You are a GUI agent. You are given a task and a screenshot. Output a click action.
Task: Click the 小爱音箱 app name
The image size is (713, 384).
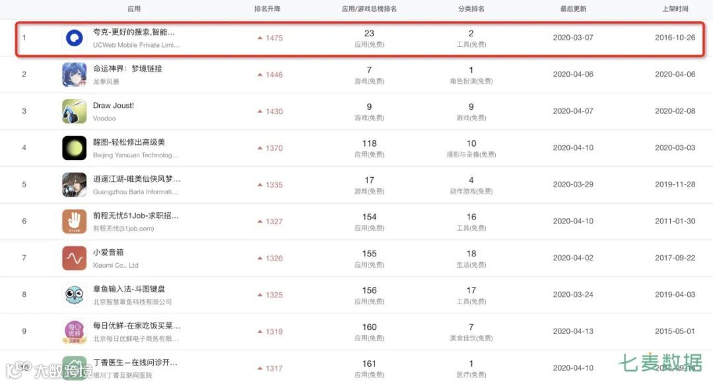108,252
